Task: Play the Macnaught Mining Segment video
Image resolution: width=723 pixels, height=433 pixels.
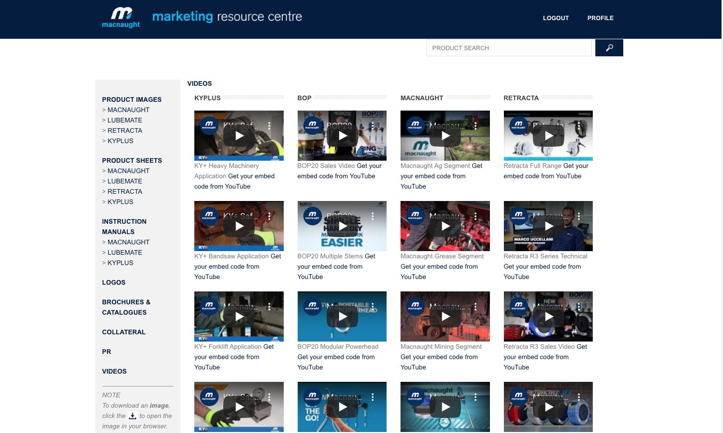Action: [445, 316]
